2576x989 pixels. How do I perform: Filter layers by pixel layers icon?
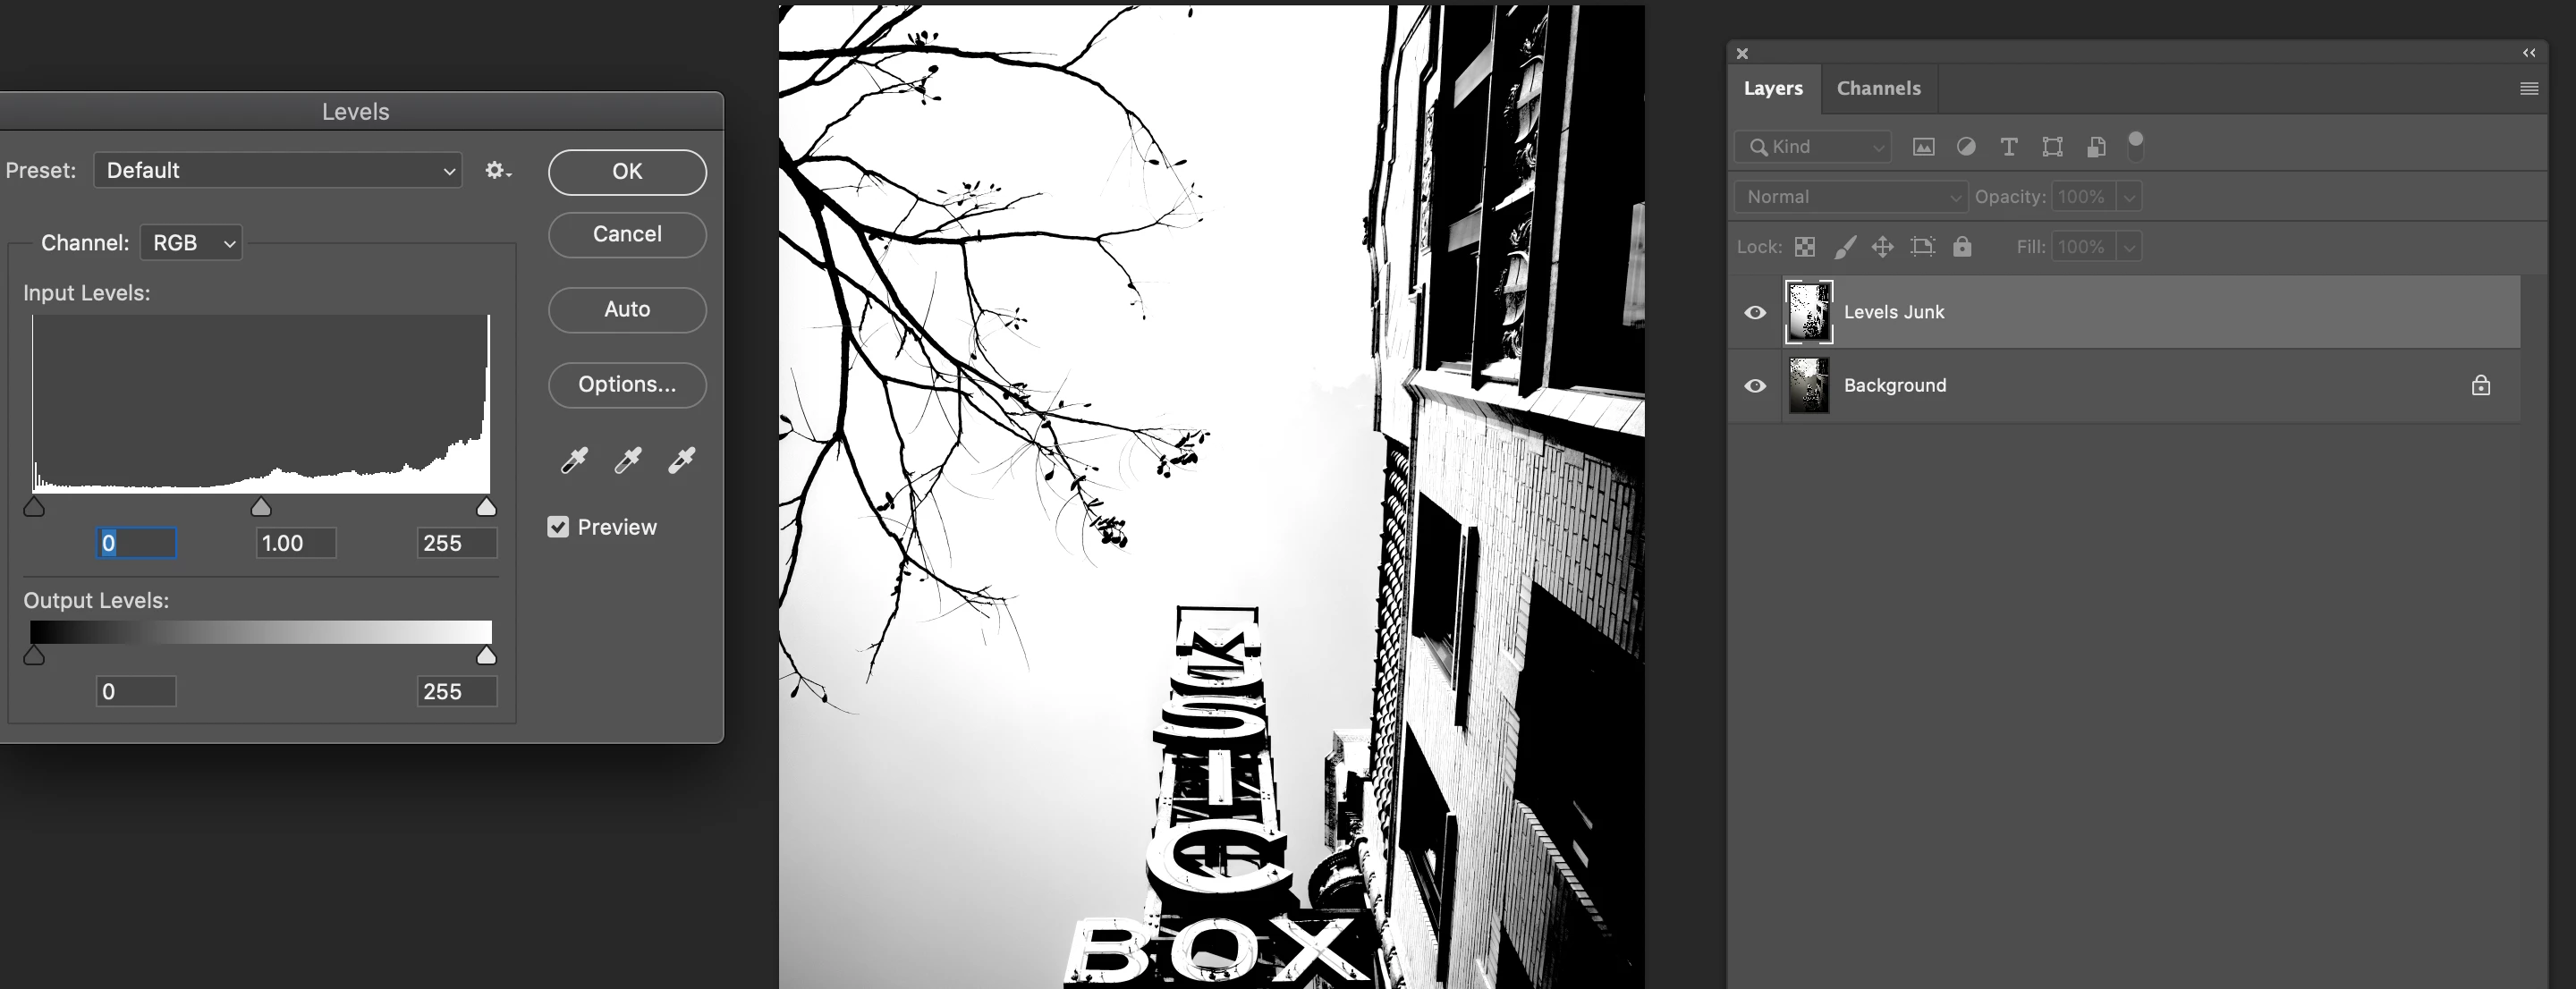click(1923, 147)
